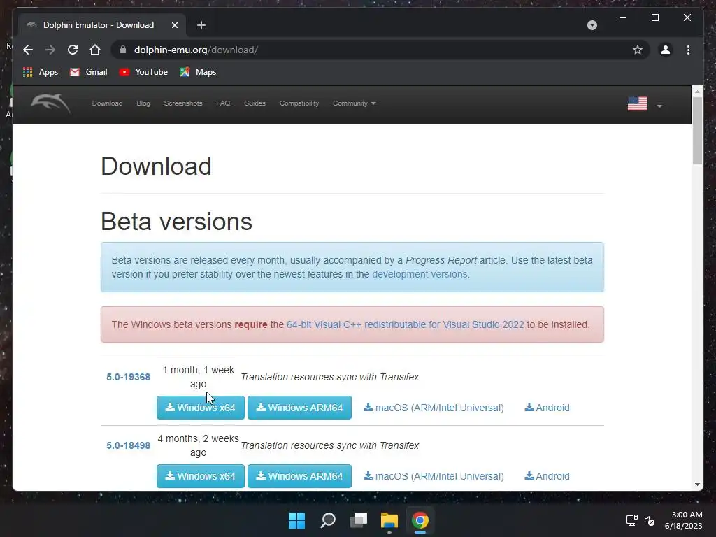Open the 5.0-19368 version link
Viewport: 716px width, 537px height.
pos(129,377)
